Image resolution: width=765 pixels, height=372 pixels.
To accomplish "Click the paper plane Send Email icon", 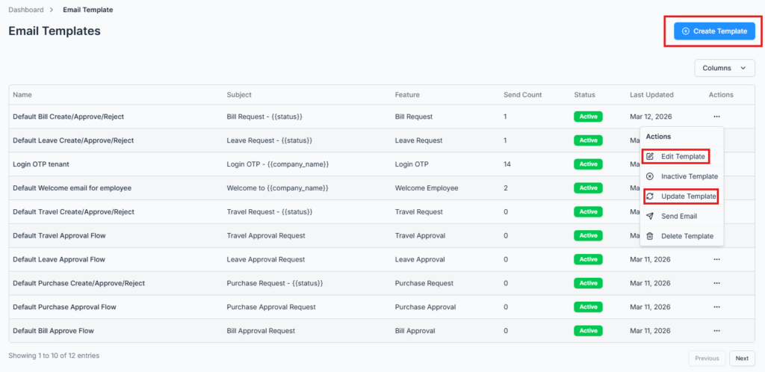I will pos(650,216).
